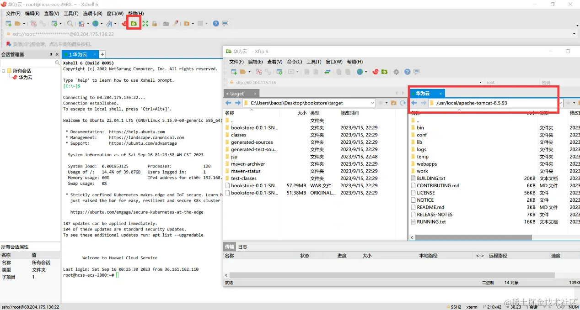The image size is (580, 310).
Task: Click the synchronize arrows icon in Xftp toolbar
Action: point(328,72)
